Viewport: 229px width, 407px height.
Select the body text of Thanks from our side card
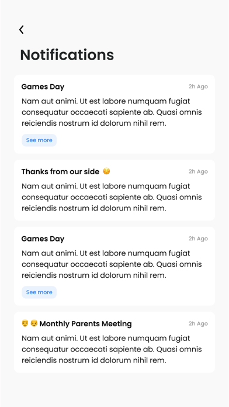[112, 197]
